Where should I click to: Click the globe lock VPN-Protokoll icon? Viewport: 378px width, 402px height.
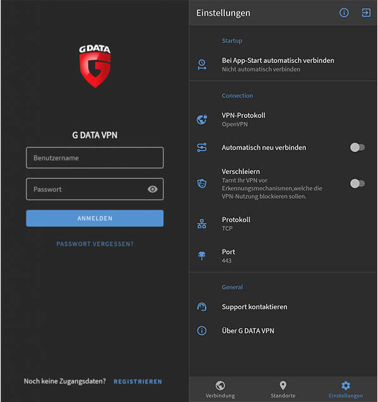coord(202,119)
